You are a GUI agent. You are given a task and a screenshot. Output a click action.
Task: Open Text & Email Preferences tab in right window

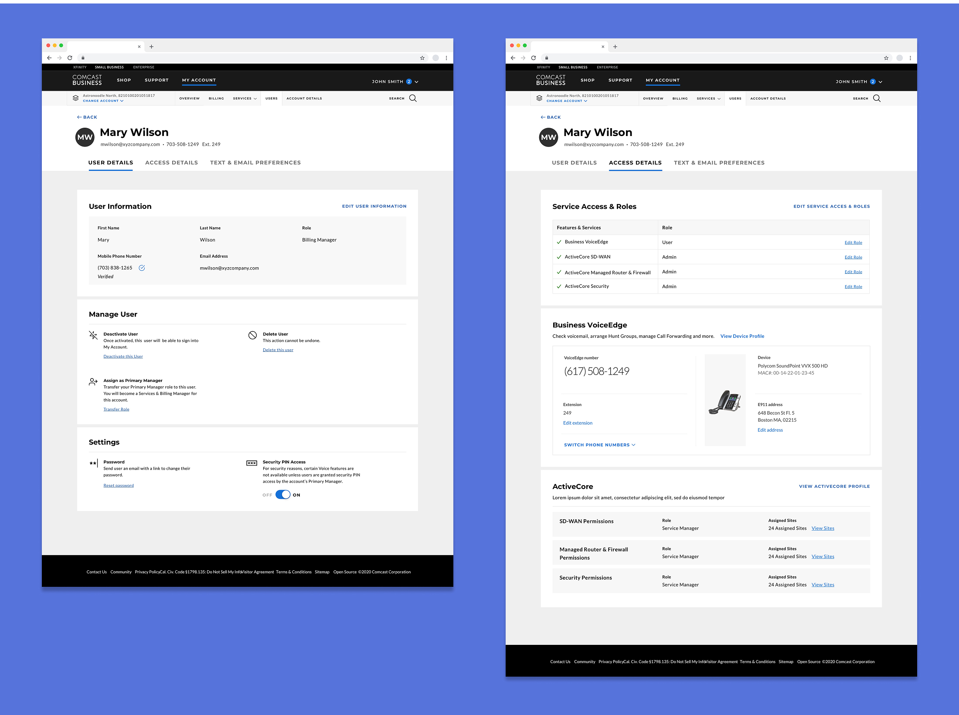pyautogui.click(x=719, y=163)
